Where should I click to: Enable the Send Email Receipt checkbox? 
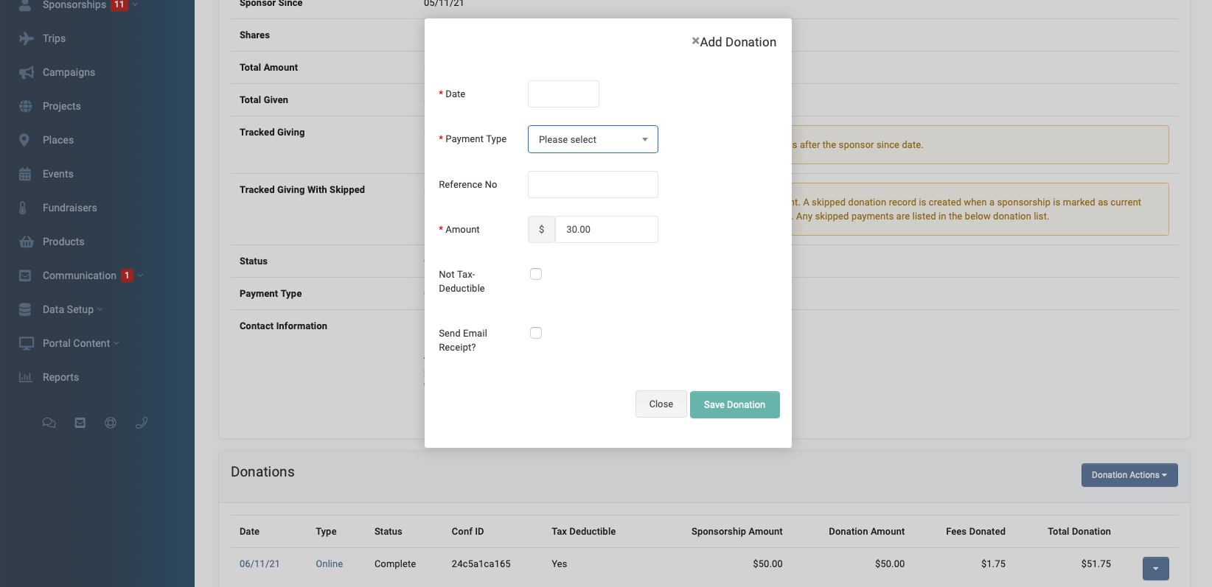click(x=536, y=333)
